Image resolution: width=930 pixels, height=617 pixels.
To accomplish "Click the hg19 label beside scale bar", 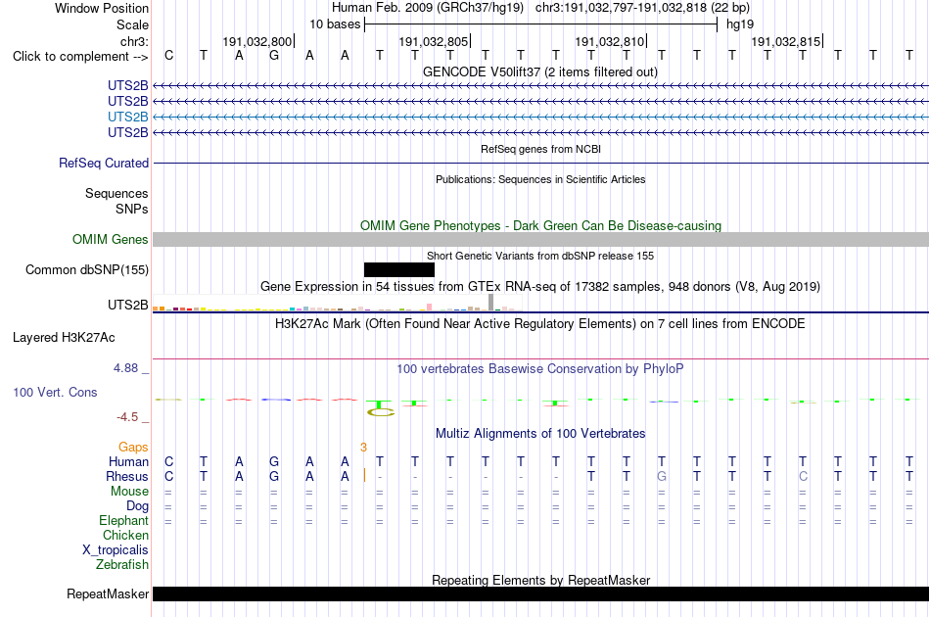I will tap(740, 24).
